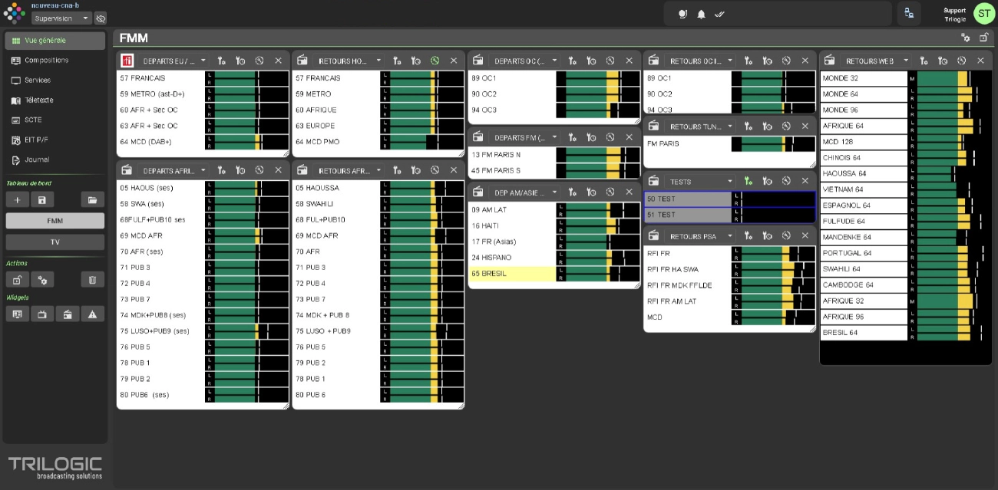Expand the DEPARTS AFRI widget dropdown
This screenshot has height=490, width=998.
click(x=203, y=170)
